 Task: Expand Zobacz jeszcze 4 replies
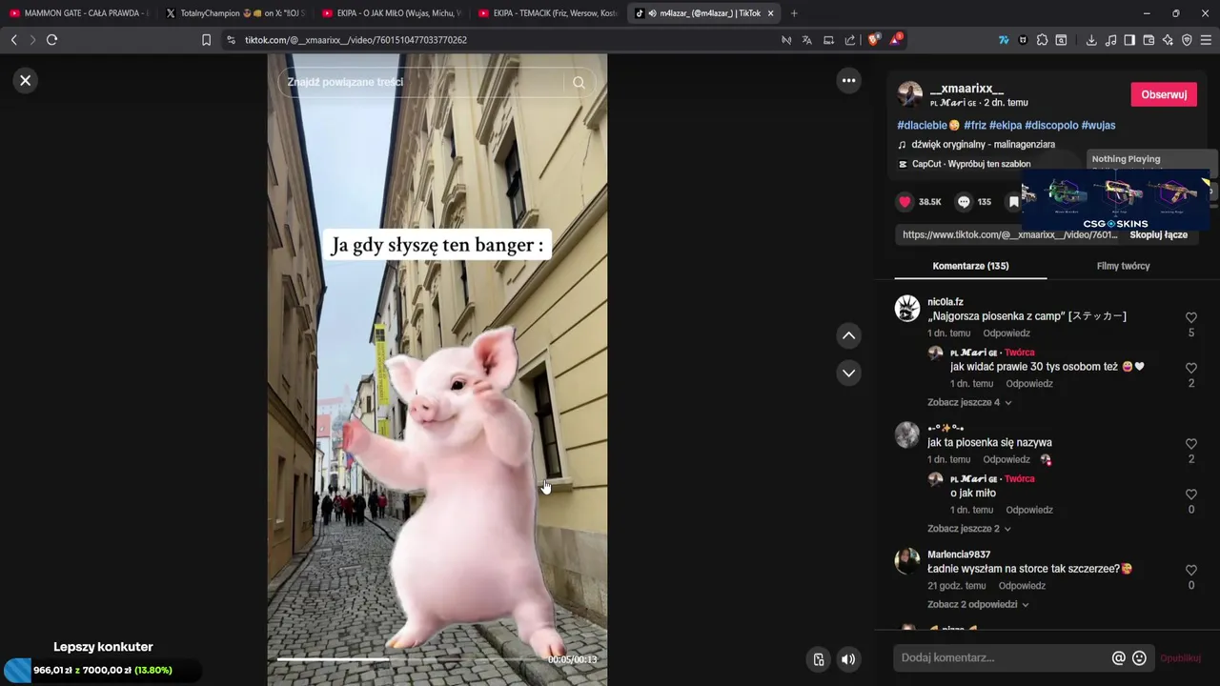point(969,402)
